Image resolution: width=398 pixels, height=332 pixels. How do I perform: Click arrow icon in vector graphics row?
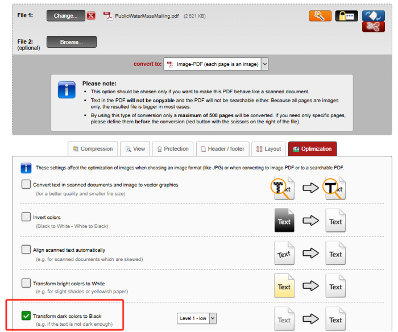coord(310,188)
